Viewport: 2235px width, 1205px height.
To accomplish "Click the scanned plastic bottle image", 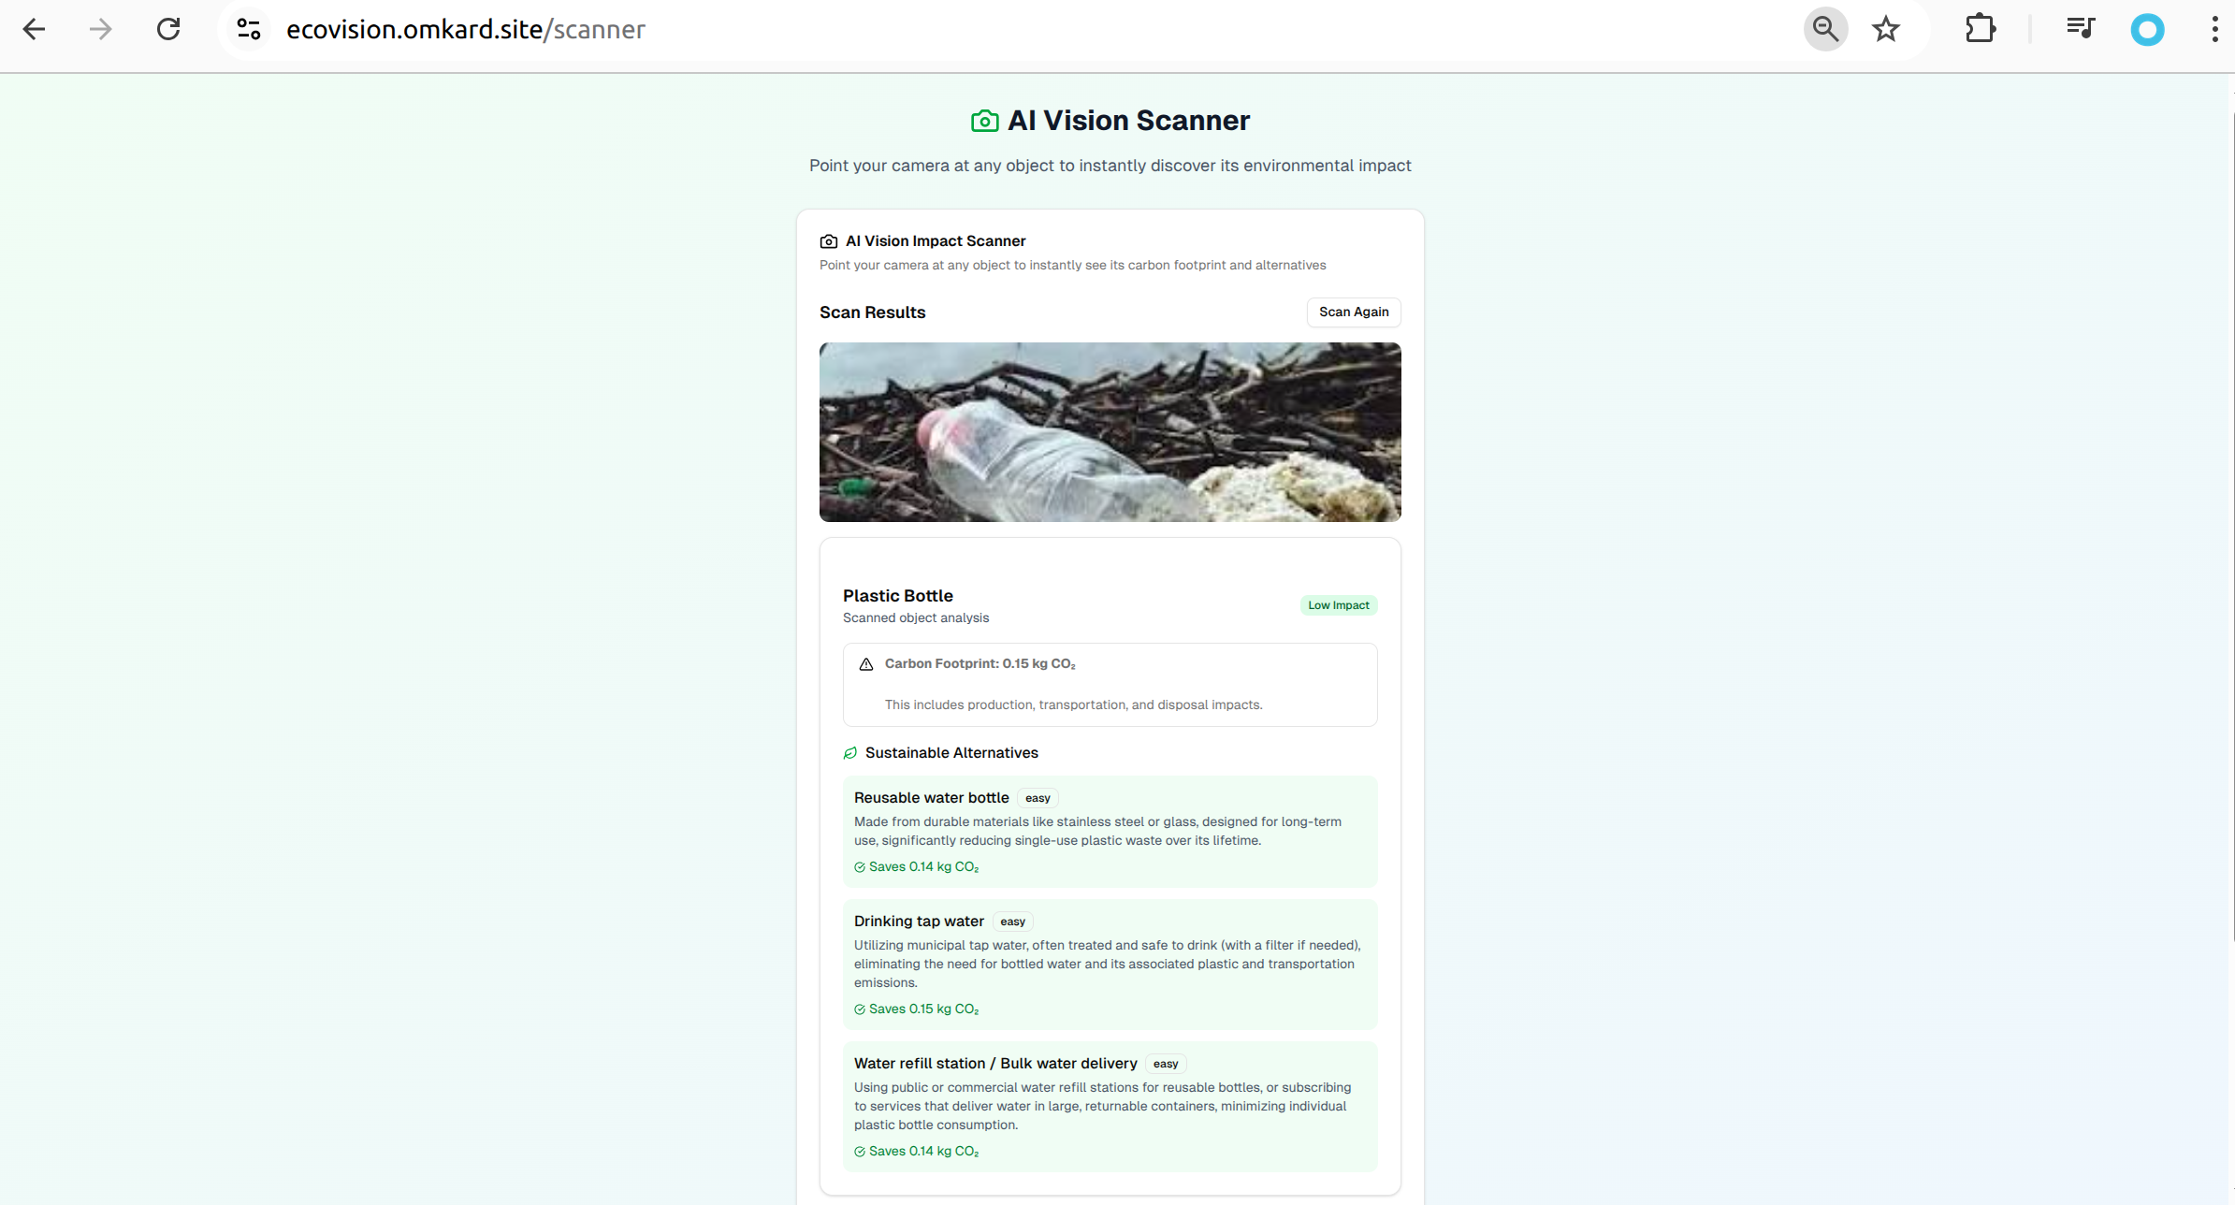I will (1110, 431).
